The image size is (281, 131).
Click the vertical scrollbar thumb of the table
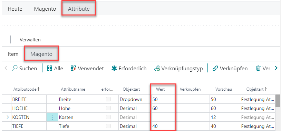[278, 101]
